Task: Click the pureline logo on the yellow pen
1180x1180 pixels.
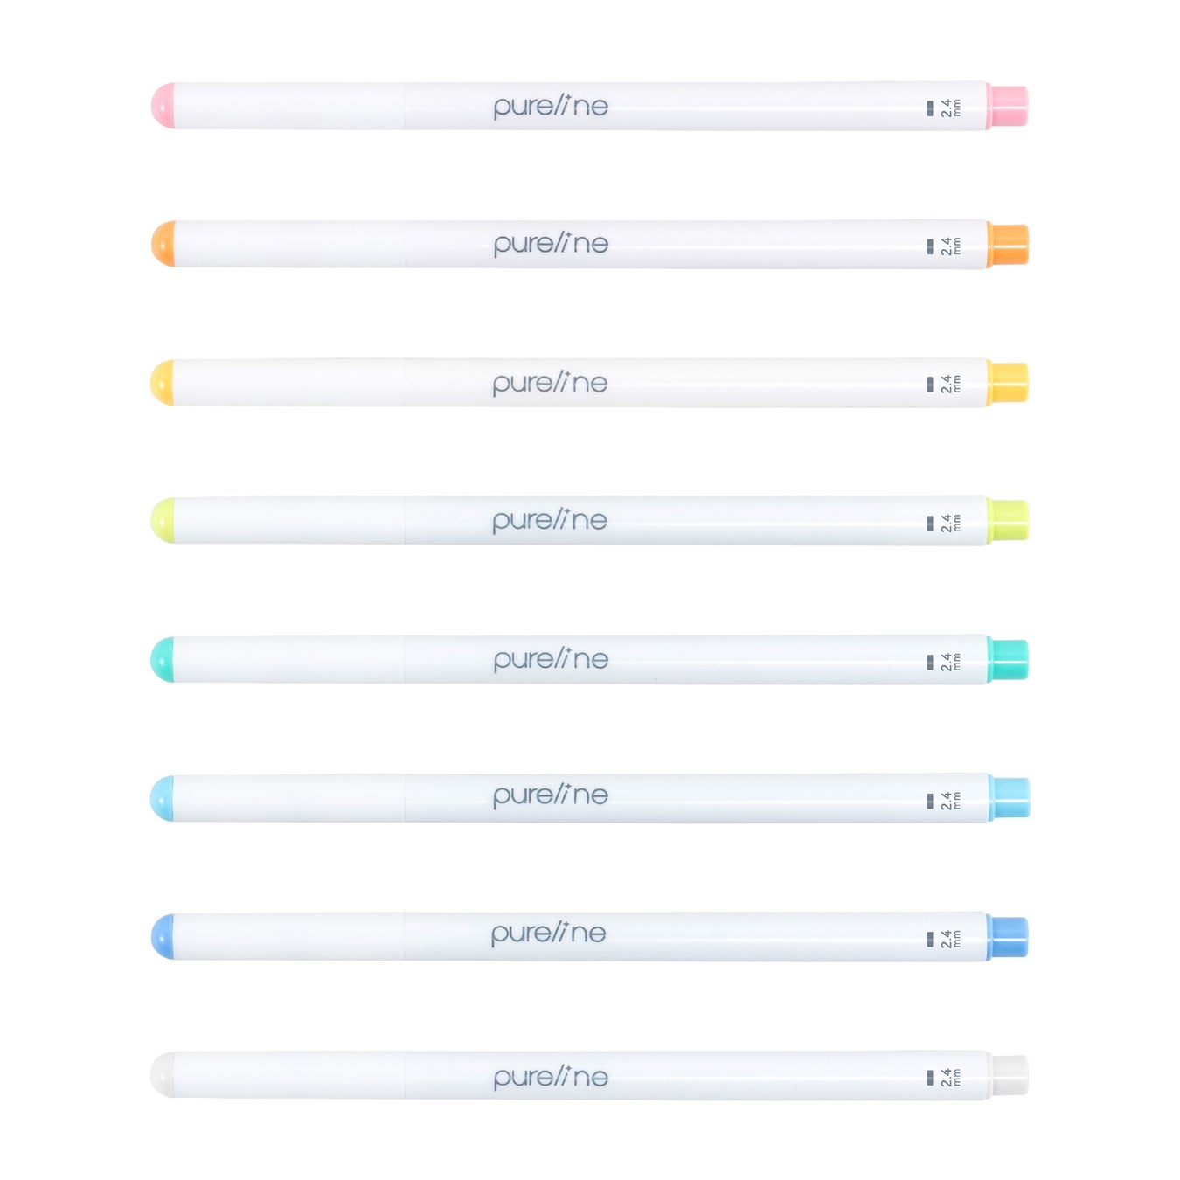Action: click(x=550, y=383)
